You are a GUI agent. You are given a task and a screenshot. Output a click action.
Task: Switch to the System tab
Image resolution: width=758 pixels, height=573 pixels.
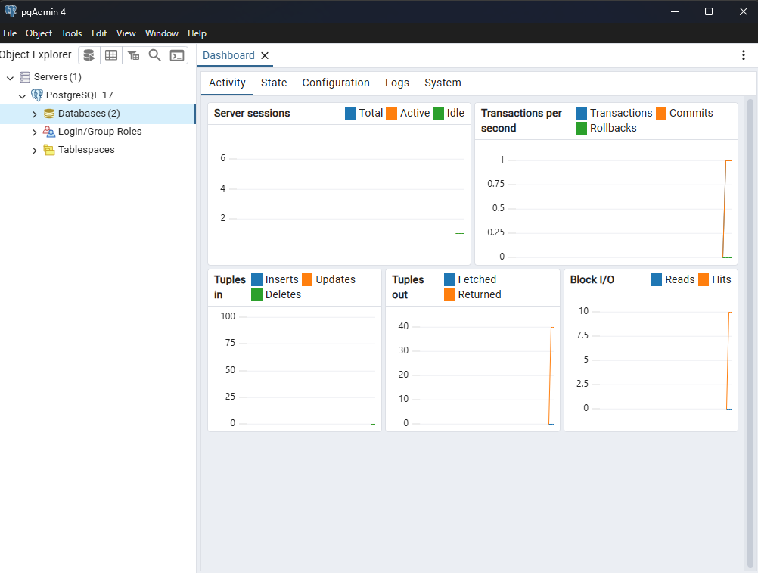pyautogui.click(x=443, y=83)
